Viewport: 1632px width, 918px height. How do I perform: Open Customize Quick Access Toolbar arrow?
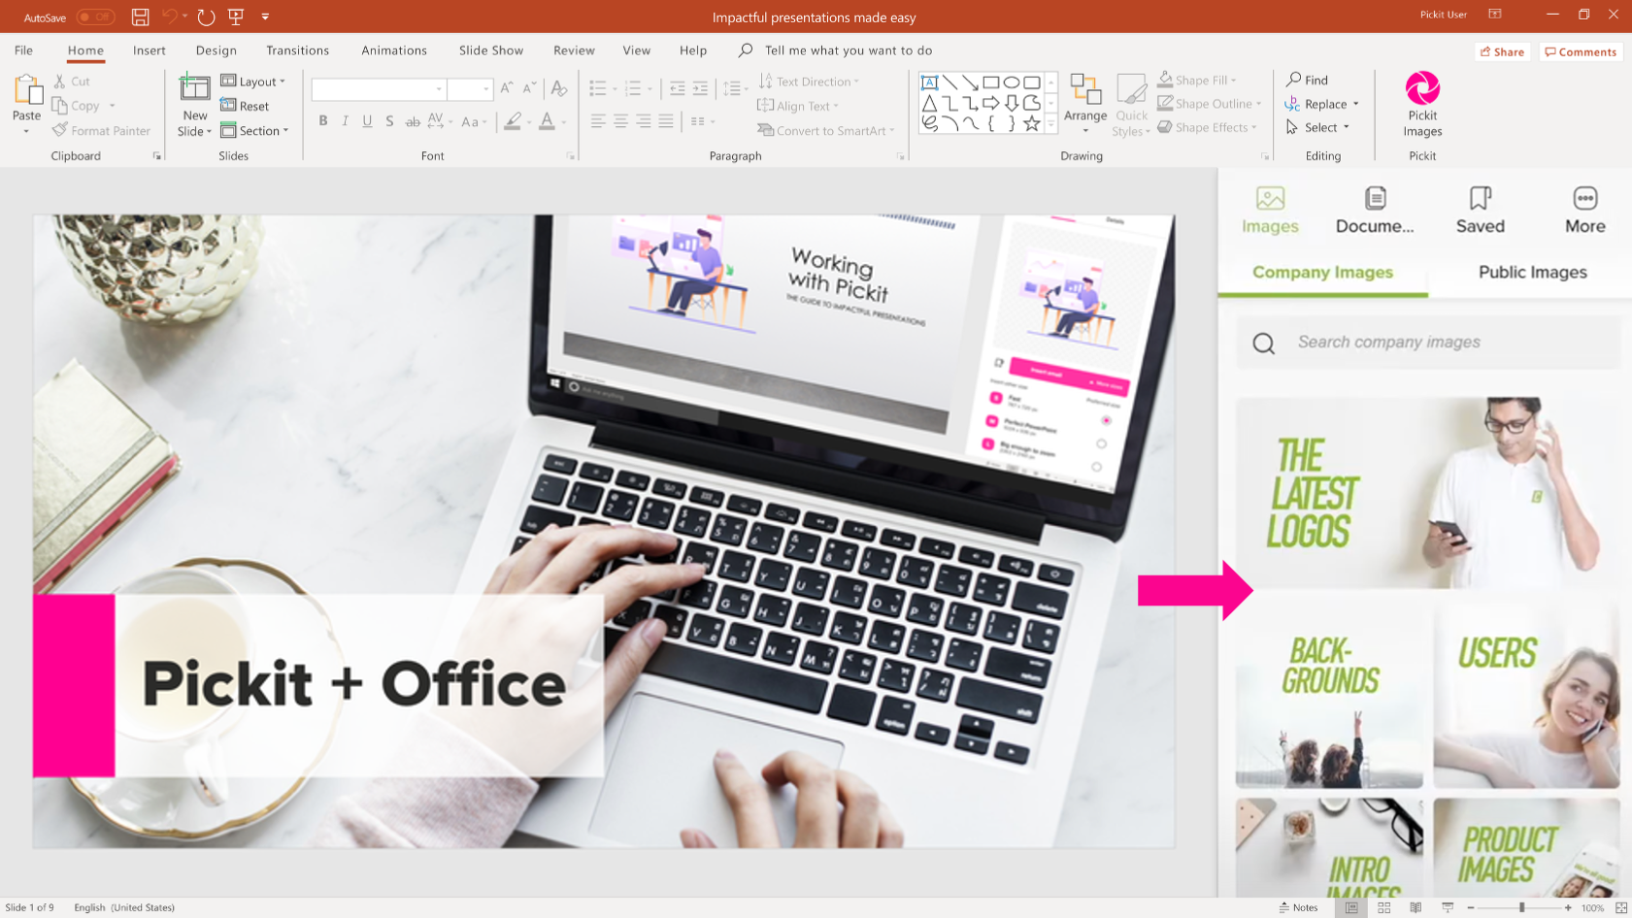(x=265, y=16)
